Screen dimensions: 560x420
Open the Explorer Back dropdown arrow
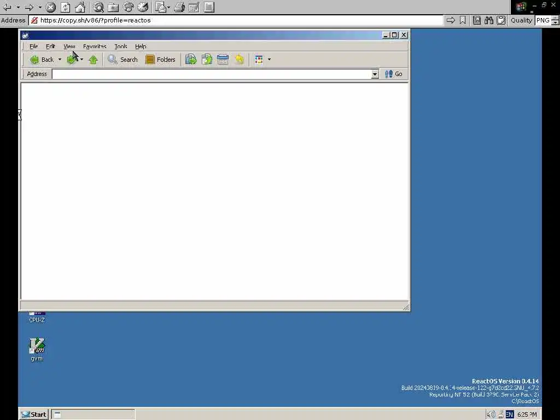pyautogui.click(x=60, y=60)
